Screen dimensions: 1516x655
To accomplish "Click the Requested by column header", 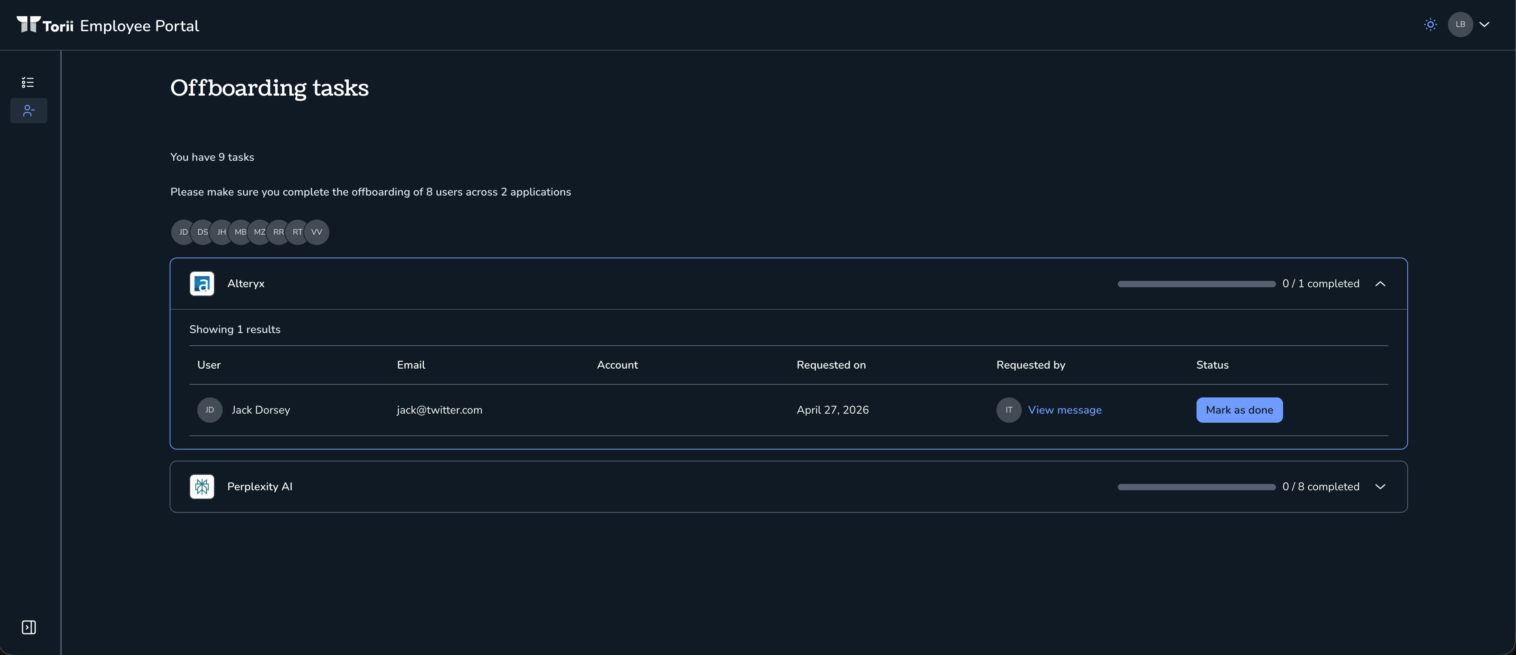I will 1030,365.
